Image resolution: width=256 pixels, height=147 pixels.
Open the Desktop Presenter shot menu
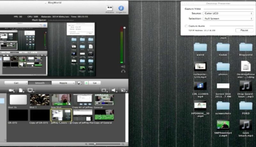31,90
